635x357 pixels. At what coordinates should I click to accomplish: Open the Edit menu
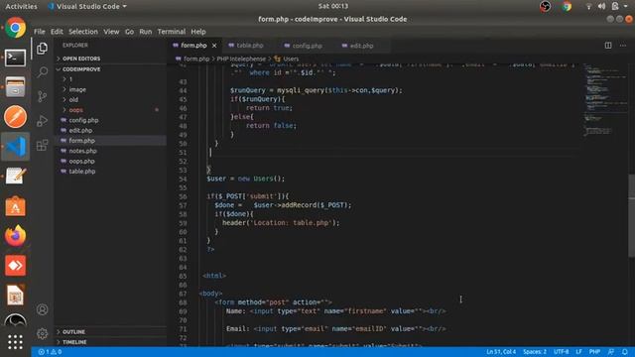[57, 32]
